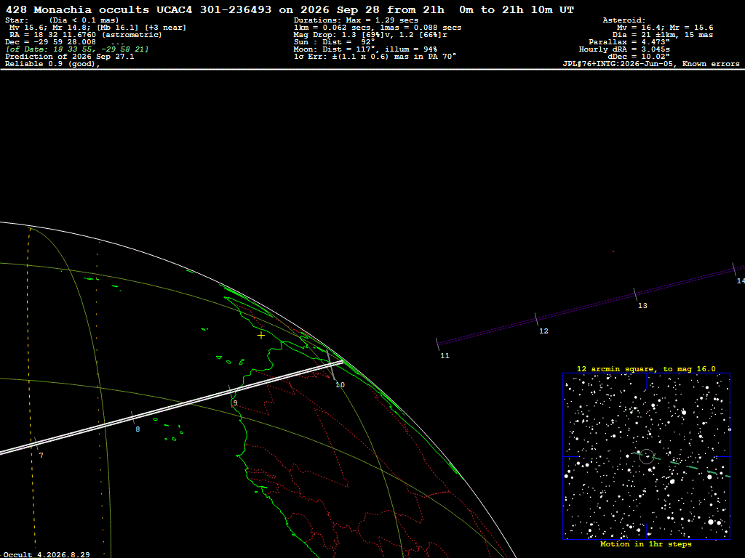
Task: Click the yellow crosshair marker on the map
Action: (261, 336)
